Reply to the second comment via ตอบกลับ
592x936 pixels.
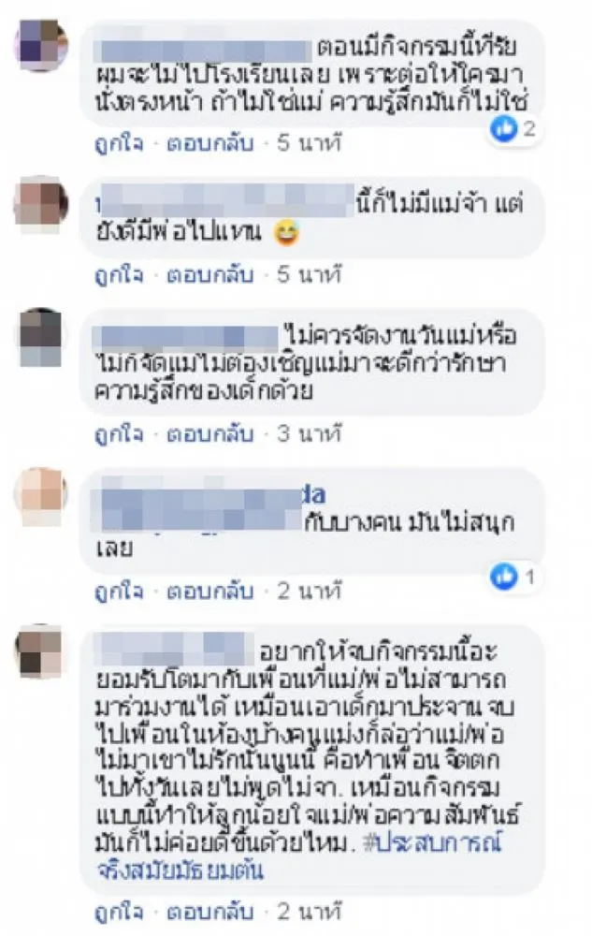coord(209,275)
